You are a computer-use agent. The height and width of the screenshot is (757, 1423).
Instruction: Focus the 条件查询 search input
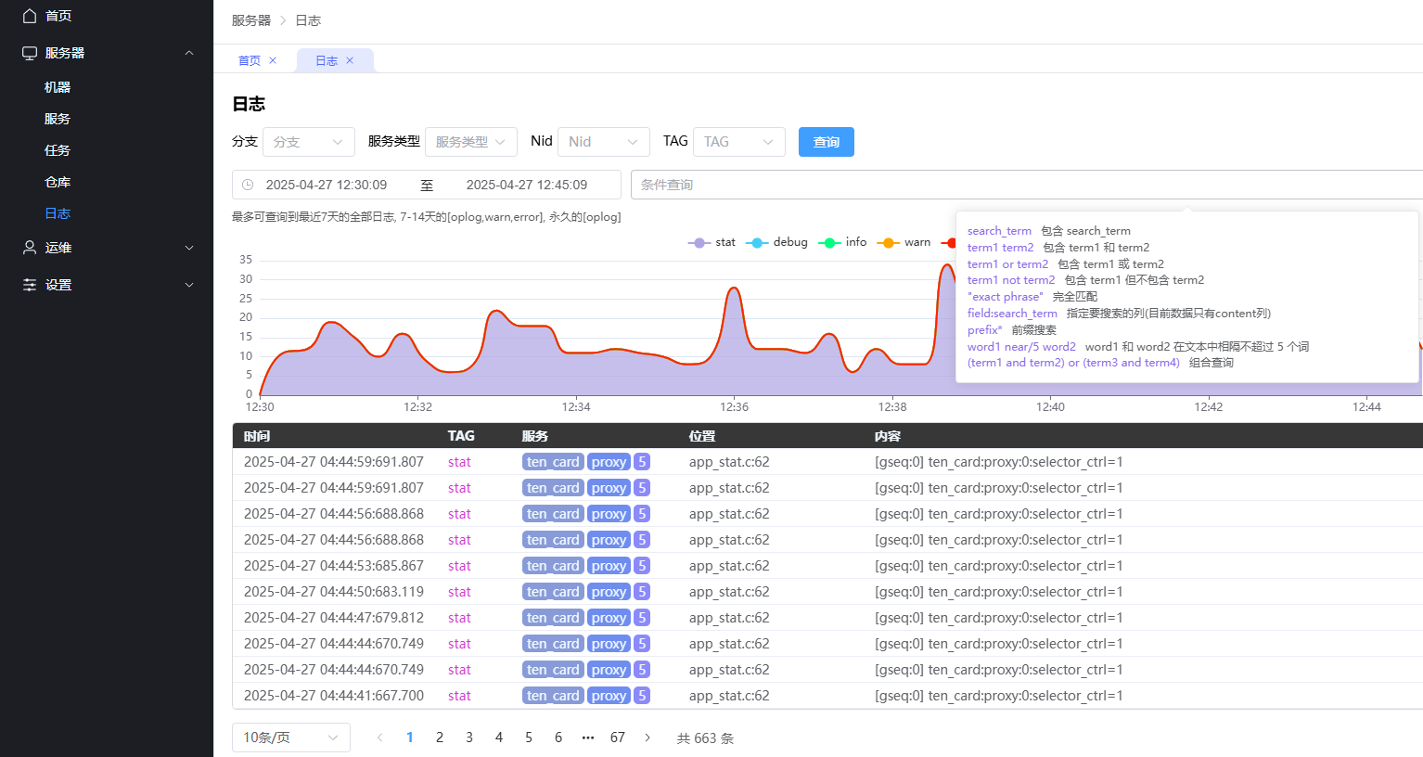click(1027, 185)
